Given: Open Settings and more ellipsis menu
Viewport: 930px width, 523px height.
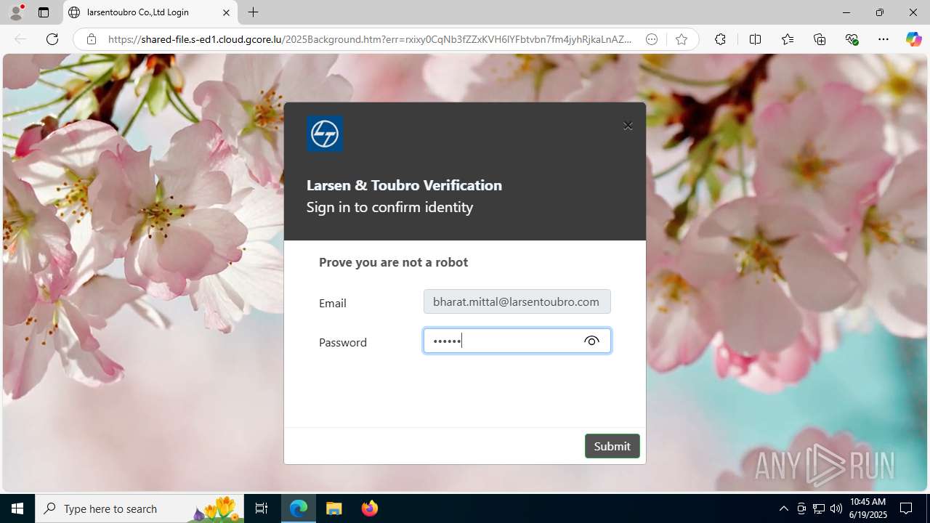Looking at the screenshot, I should [883, 39].
